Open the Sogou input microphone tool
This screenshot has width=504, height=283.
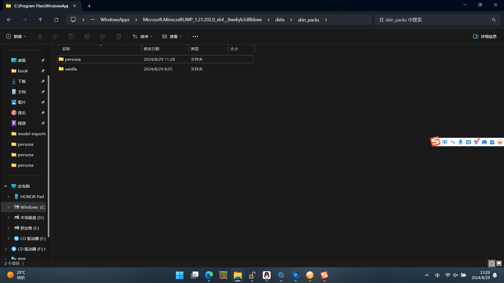460,142
